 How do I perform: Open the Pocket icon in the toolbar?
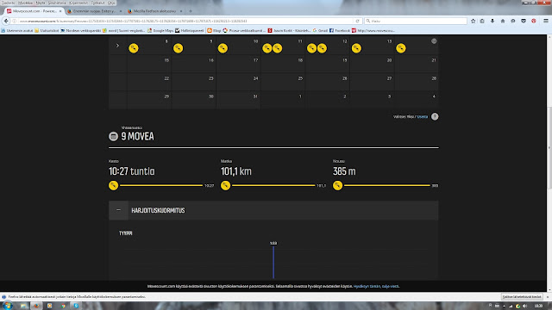pos(524,21)
